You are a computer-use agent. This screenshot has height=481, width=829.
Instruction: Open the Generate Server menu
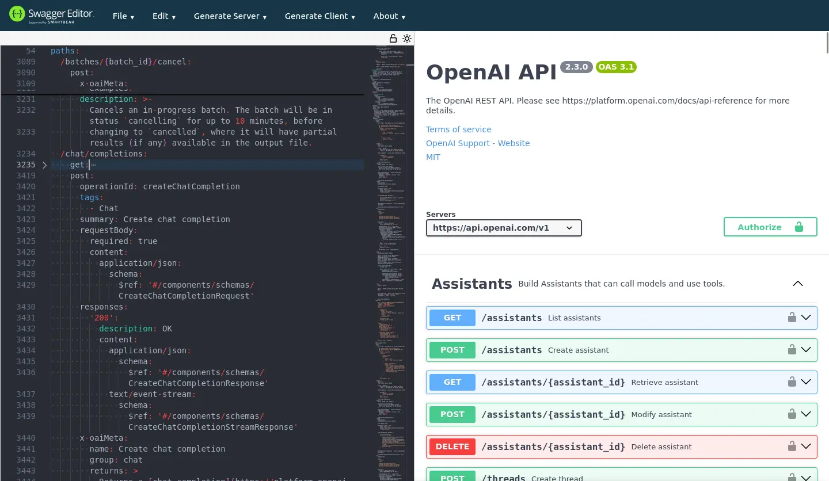click(230, 16)
